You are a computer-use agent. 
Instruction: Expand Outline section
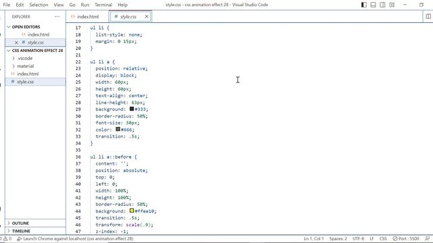(x=9, y=223)
